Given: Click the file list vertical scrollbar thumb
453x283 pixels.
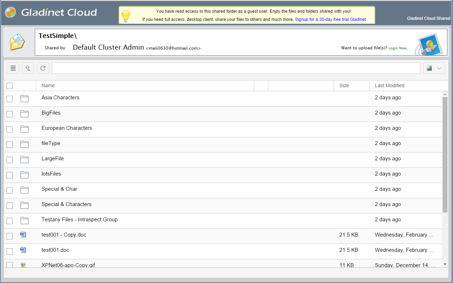Looking at the screenshot, I should [445, 155].
